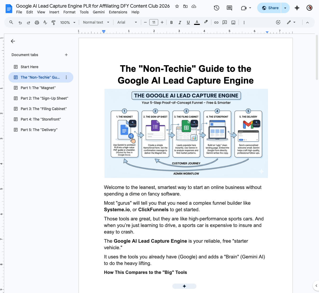The image size is (319, 293).
Task: Click the Gemini suggestion pill at page bottom
Action: [184, 286]
